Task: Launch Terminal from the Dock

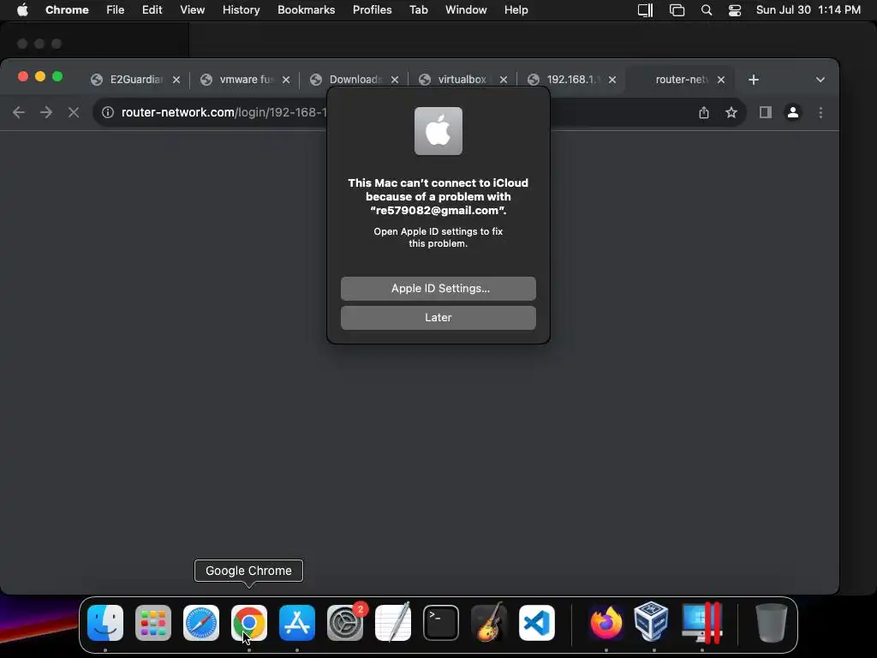Action: [441, 622]
